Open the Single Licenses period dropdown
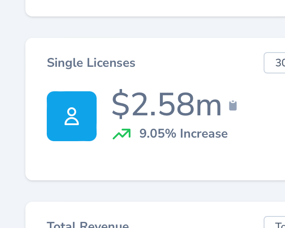The image size is (285, 228). point(275,63)
